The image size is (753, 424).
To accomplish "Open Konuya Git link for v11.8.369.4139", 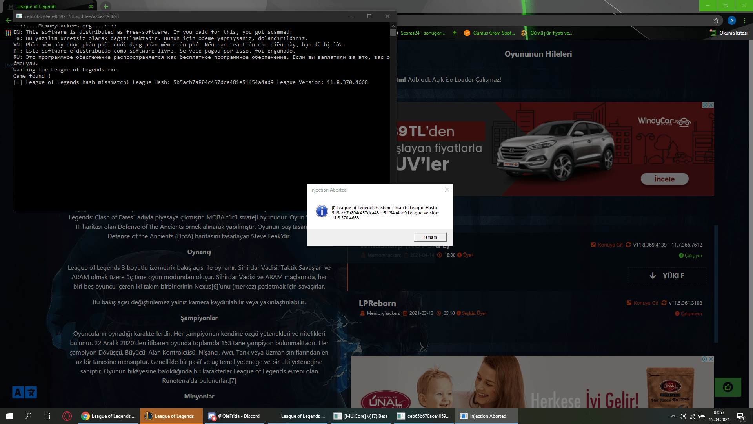I will pos(607,245).
